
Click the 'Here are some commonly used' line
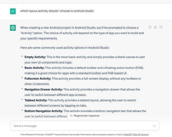click(x=65, y=48)
